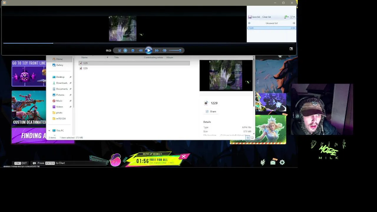Open the playlist device dropdown with green icon
This screenshot has width=377, height=212.
pos(286,17)
